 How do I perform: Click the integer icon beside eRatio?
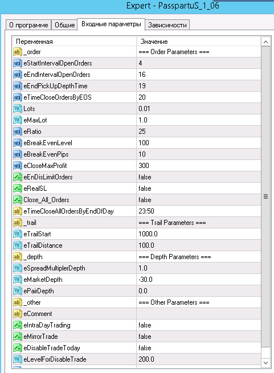tap(18, 132)
